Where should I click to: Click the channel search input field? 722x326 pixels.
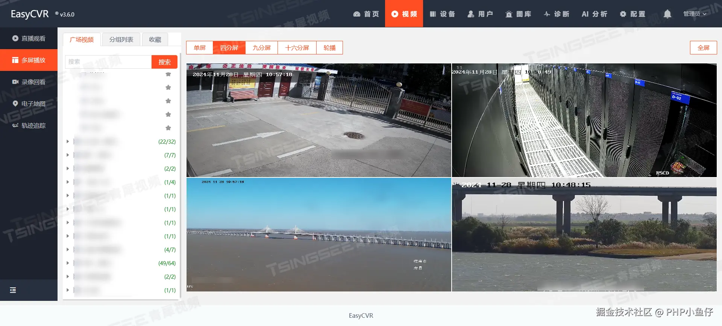click(108, 62)
